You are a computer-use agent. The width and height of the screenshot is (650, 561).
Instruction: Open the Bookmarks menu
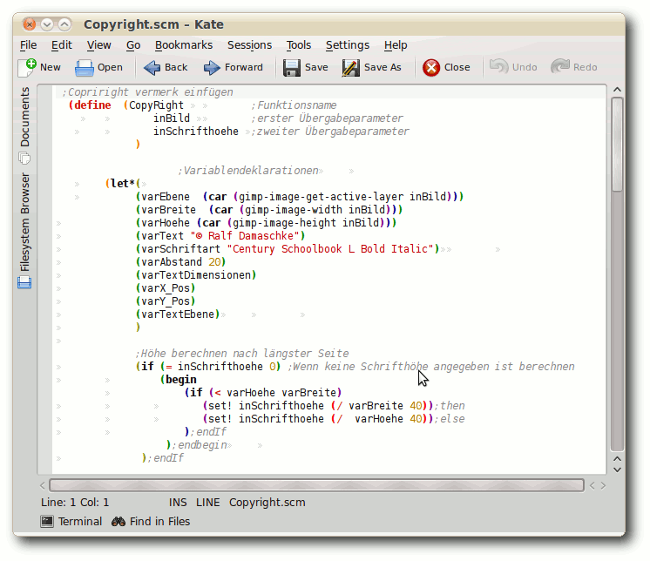[x=184, y=44]
